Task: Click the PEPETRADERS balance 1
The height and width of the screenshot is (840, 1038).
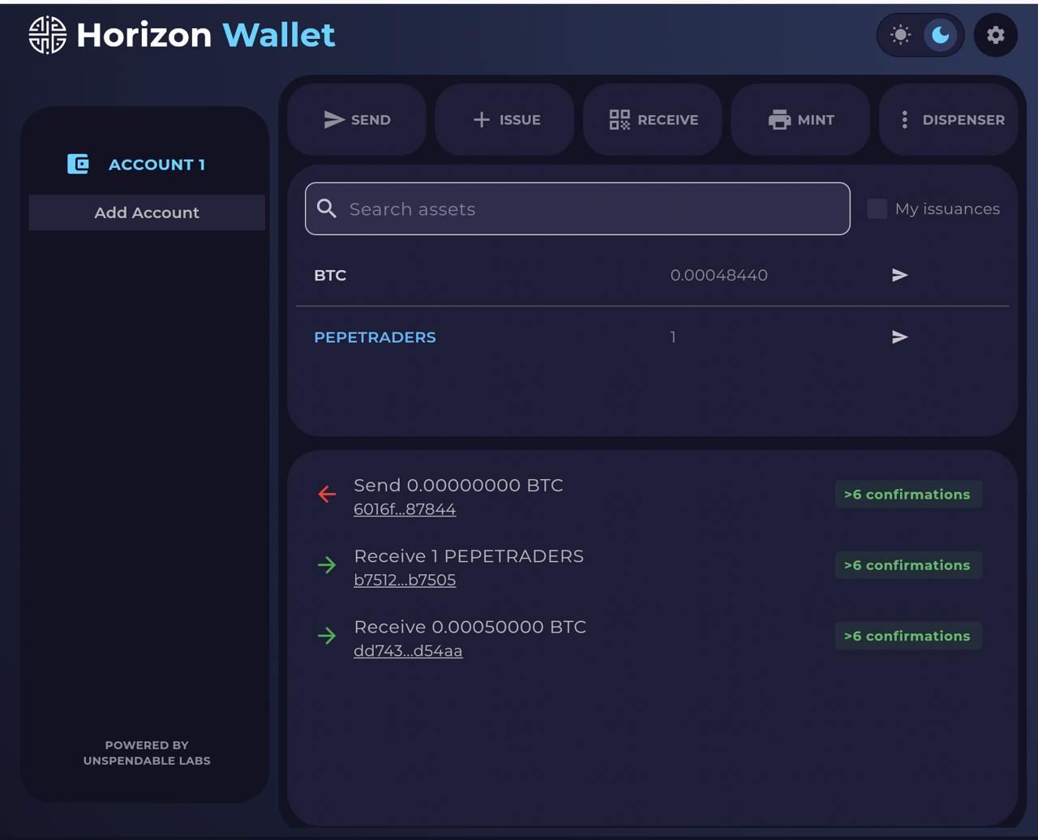Action: point(673,337)
